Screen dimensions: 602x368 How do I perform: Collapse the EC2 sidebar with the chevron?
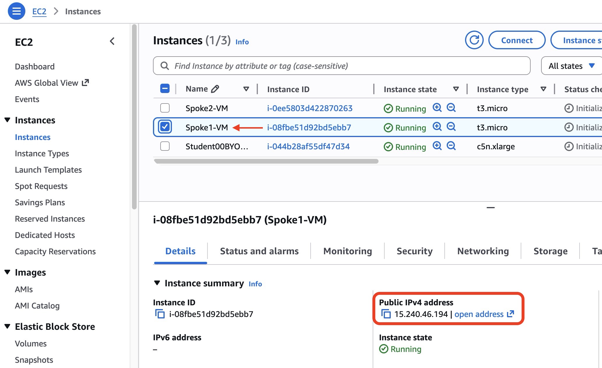112,41
